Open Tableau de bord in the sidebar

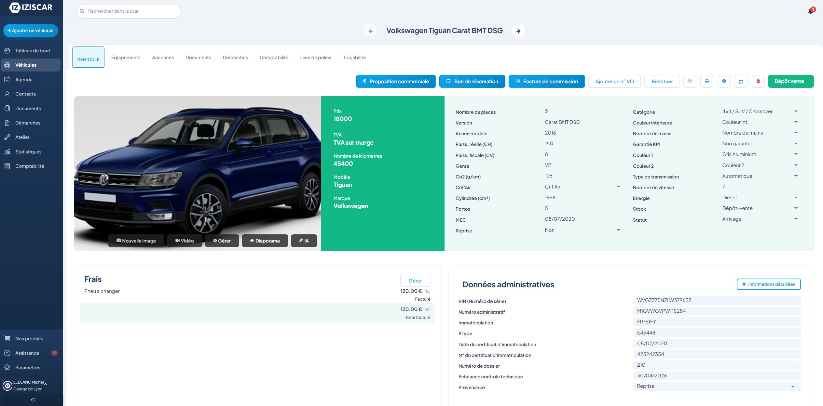click(x=31, y=51)
